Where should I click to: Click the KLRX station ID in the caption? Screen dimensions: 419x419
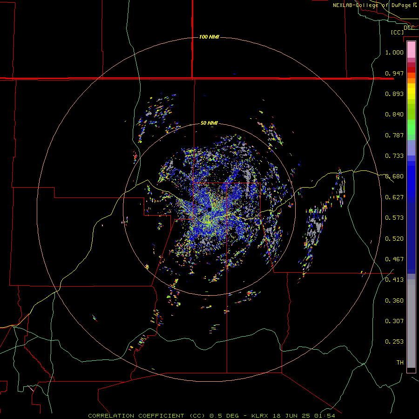(261, 416)
